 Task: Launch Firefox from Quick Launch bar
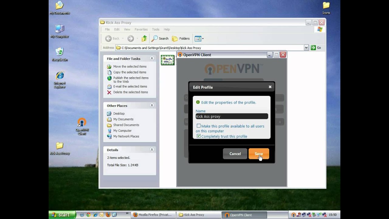coord(108,215)
